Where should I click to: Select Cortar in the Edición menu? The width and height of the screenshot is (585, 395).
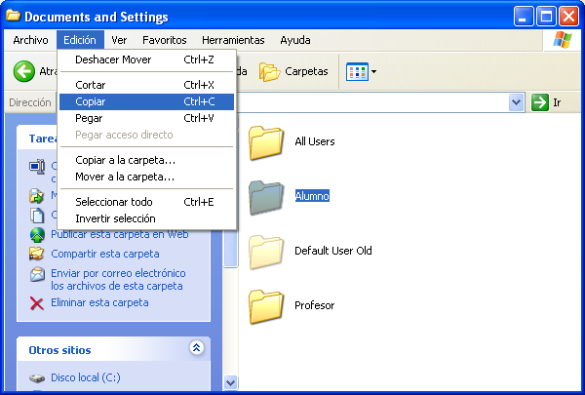[x=91, y=85]
